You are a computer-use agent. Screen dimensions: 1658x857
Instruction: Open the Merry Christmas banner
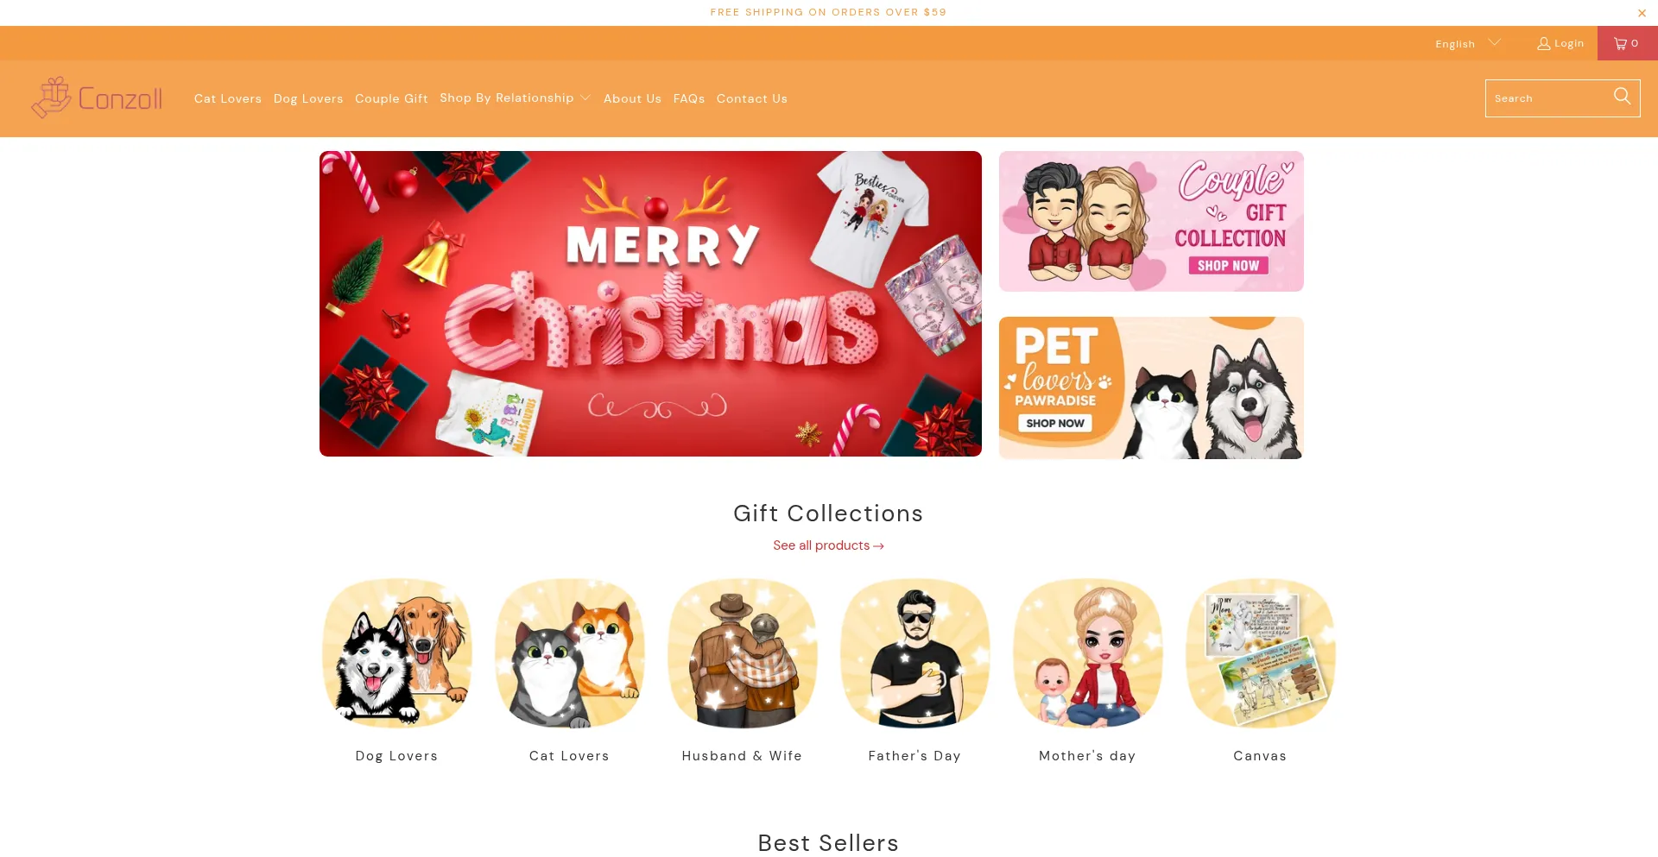(650, 304)
